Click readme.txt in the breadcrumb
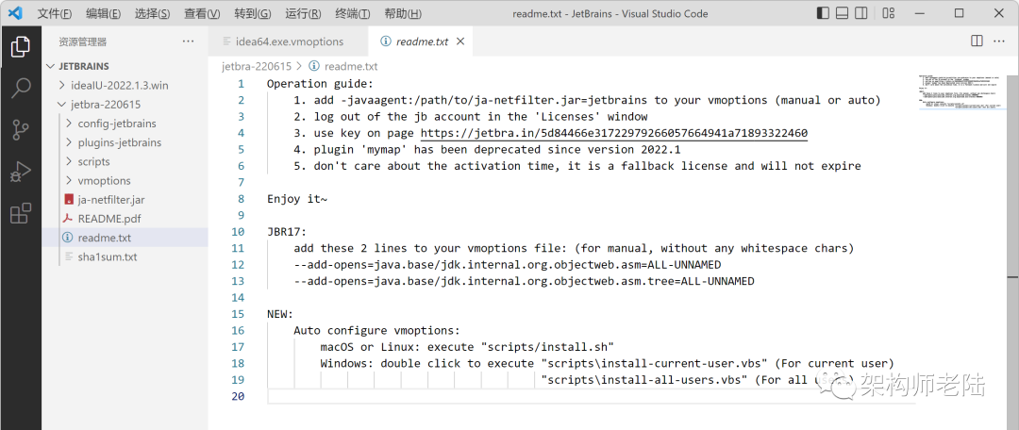This screenshot has height=430, width=1019. pos(351,66)
